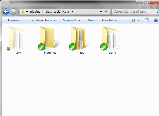Select the tags folder icon
The width and height of the screenshot is (159, 116).
click(x=80, y=38)
